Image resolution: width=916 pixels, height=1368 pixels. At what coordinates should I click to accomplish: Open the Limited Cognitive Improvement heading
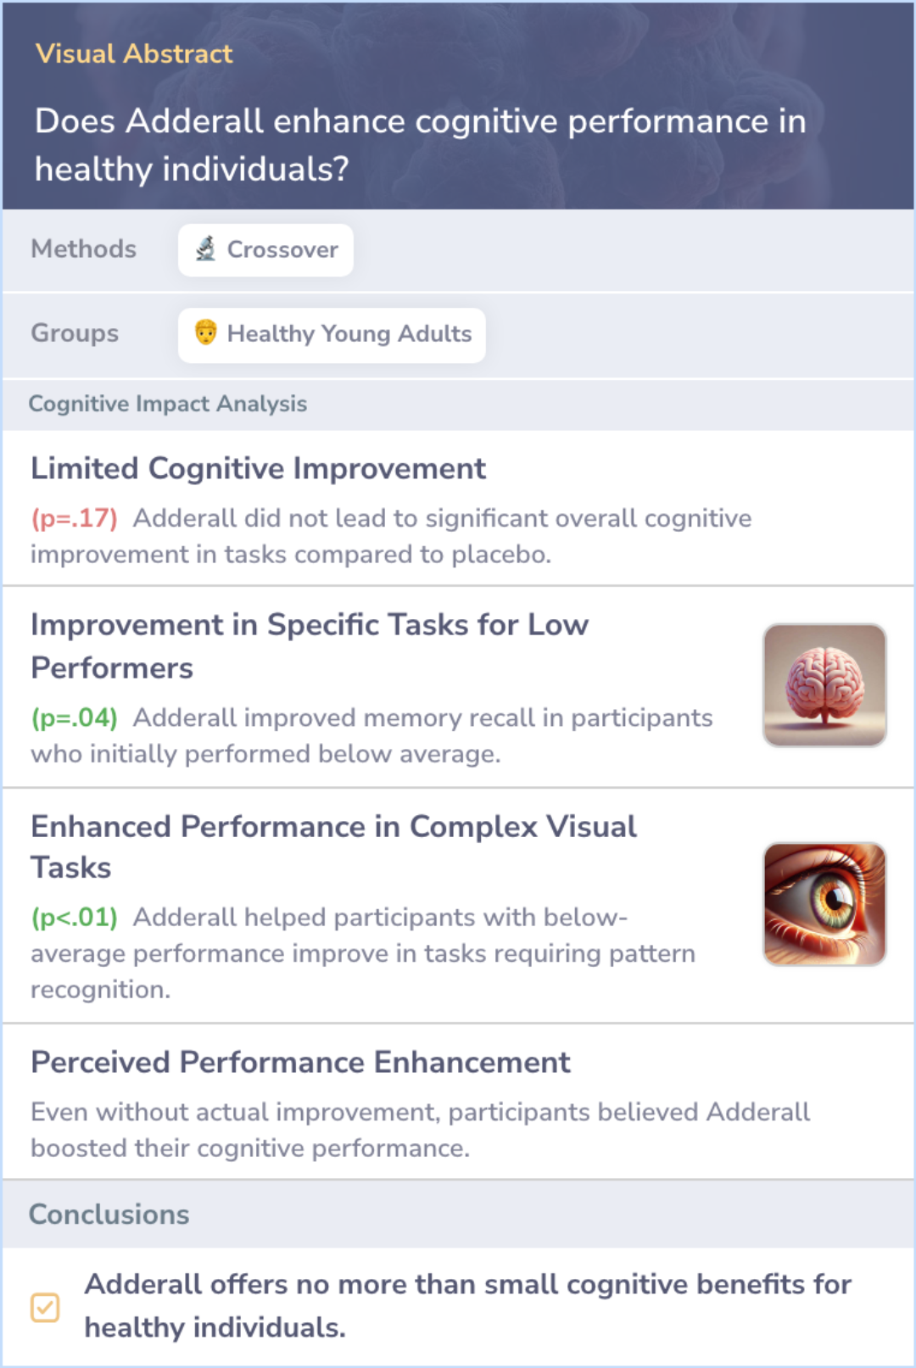[258, 468]
